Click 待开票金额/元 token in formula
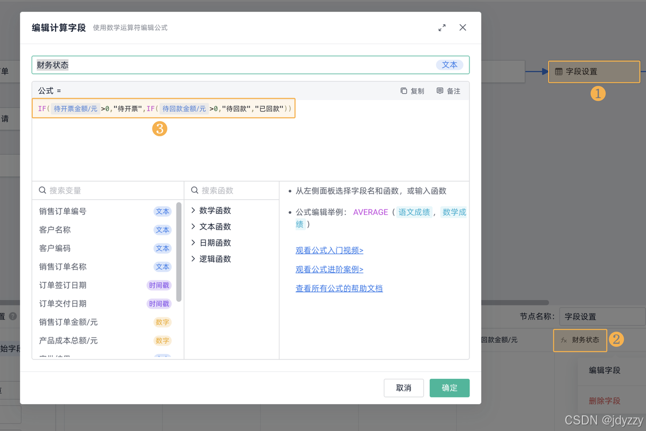 [75, 109]
